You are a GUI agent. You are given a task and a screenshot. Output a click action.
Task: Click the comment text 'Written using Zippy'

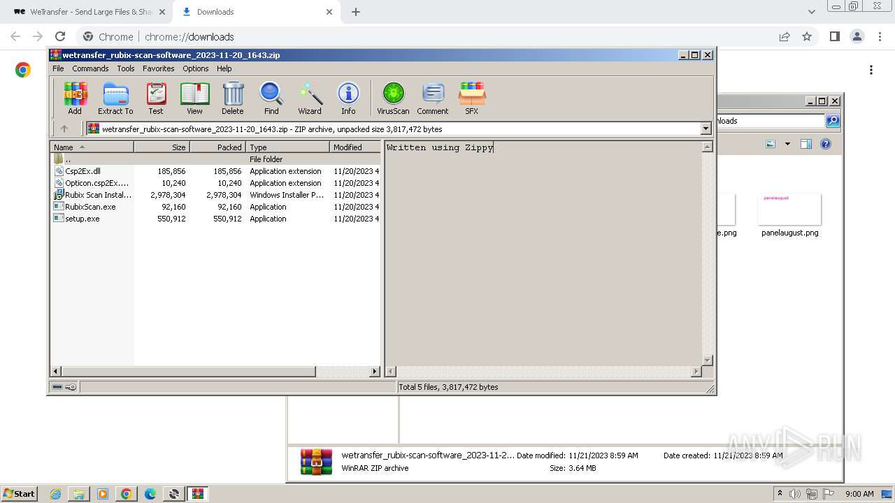click(440, 147)
